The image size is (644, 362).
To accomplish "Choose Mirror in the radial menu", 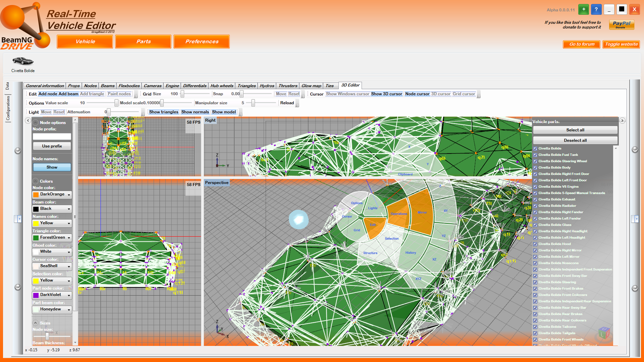I will point(422,213).
